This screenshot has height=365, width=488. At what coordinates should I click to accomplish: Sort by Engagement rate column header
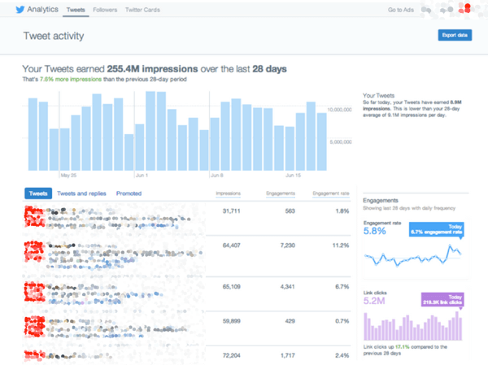pos(331,193)
